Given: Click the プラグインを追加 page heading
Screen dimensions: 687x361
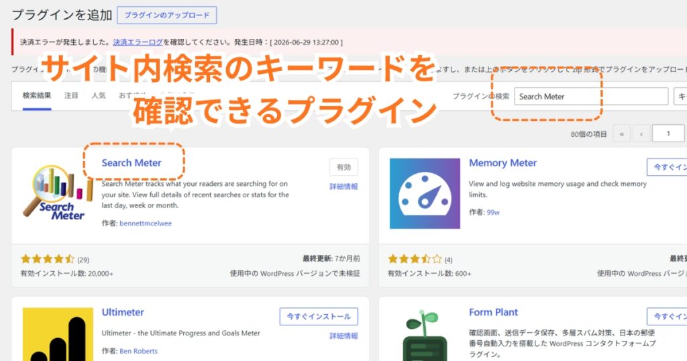Looking at the screenshot, I should 62,15.
